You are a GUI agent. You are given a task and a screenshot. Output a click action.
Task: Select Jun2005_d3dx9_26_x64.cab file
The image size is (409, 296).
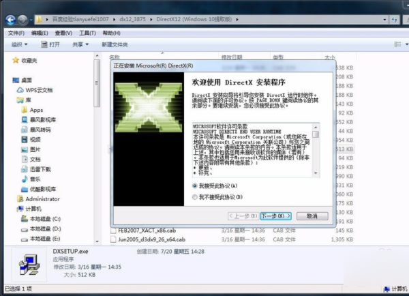click(x=151, y=239)
